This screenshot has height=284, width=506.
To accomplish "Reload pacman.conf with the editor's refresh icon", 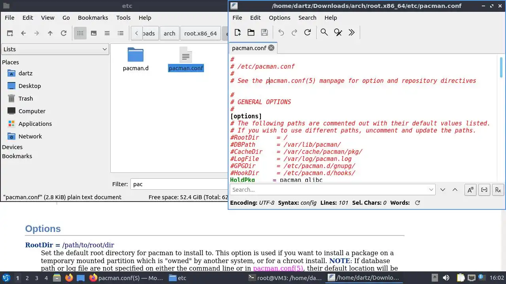I will [x=308, y=32].
